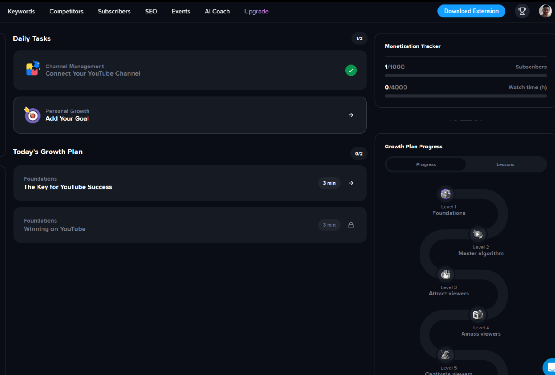555x375 pixels.
Task: Navigate to Events
Action: coord(181,11)
